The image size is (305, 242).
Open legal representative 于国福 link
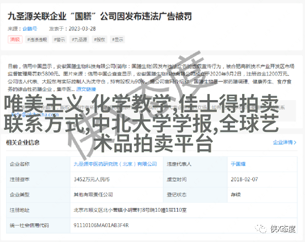(238, 164)
